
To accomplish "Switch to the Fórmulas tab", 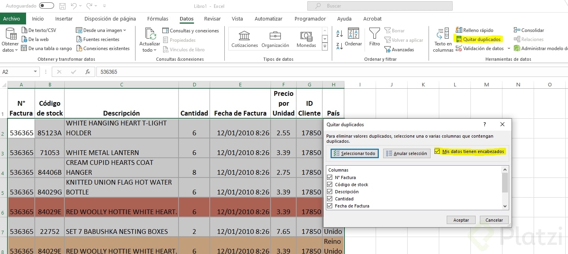I will [158, 19].
